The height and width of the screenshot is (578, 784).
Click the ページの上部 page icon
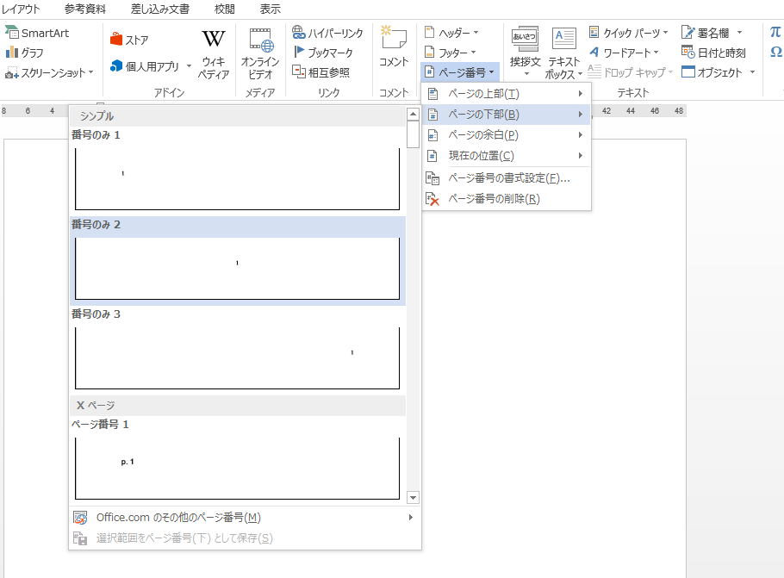(x=432, y=94)
